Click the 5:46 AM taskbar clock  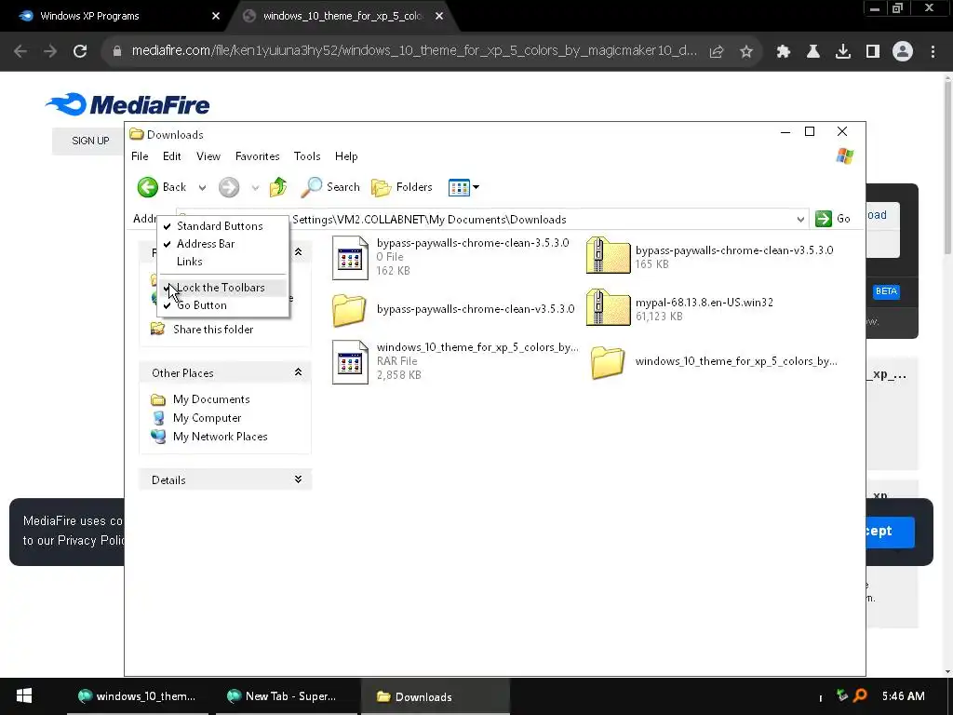point(903,696)
